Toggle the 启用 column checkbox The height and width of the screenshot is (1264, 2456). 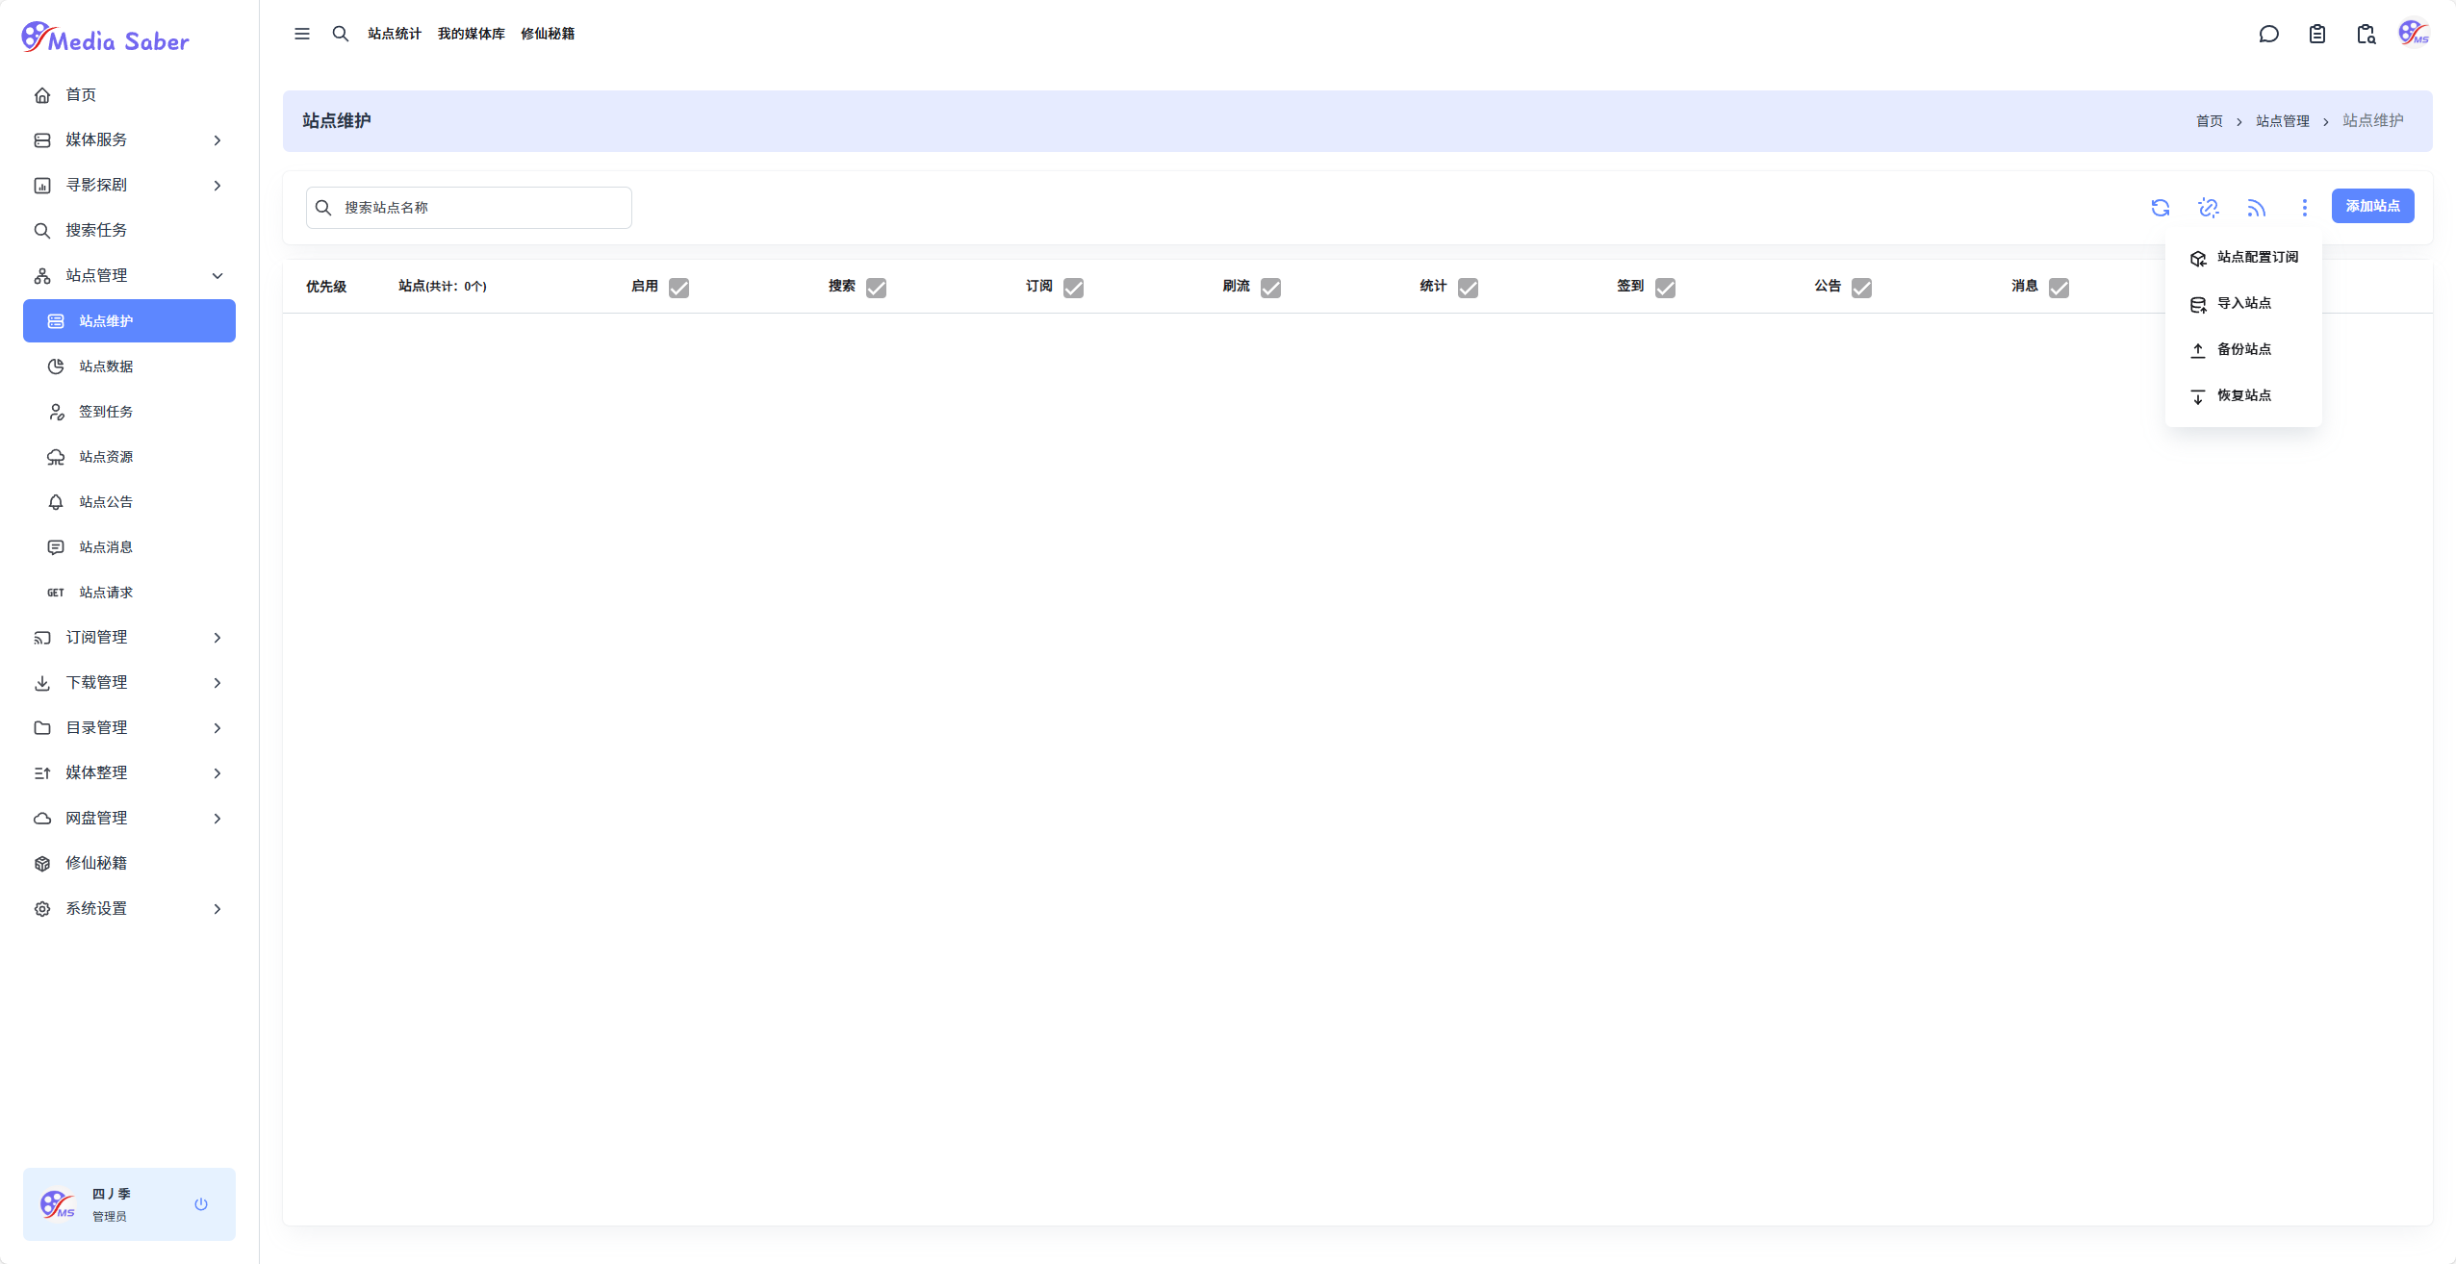coord(678,288)
